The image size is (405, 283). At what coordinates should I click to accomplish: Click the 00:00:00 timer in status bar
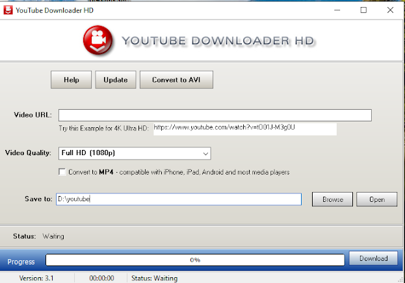pyautogui.click(x=101, y=278)
